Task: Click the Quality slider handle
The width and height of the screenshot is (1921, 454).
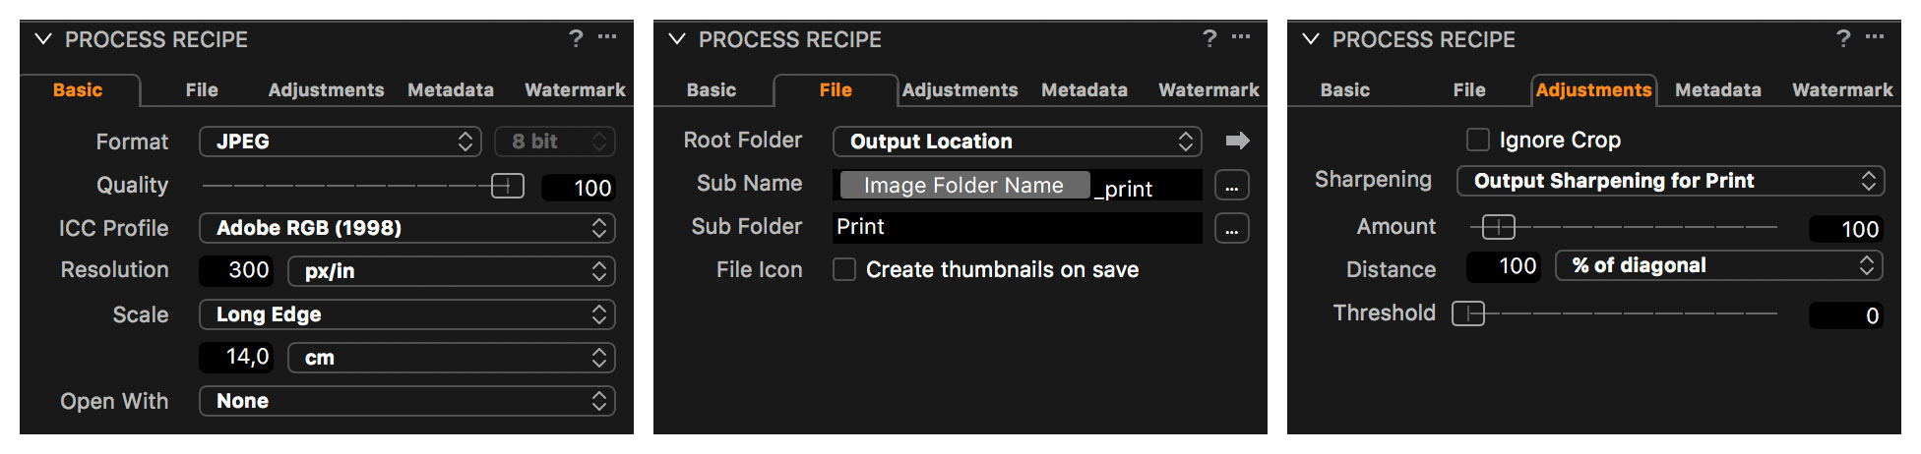Action: (x=507, y=186)
